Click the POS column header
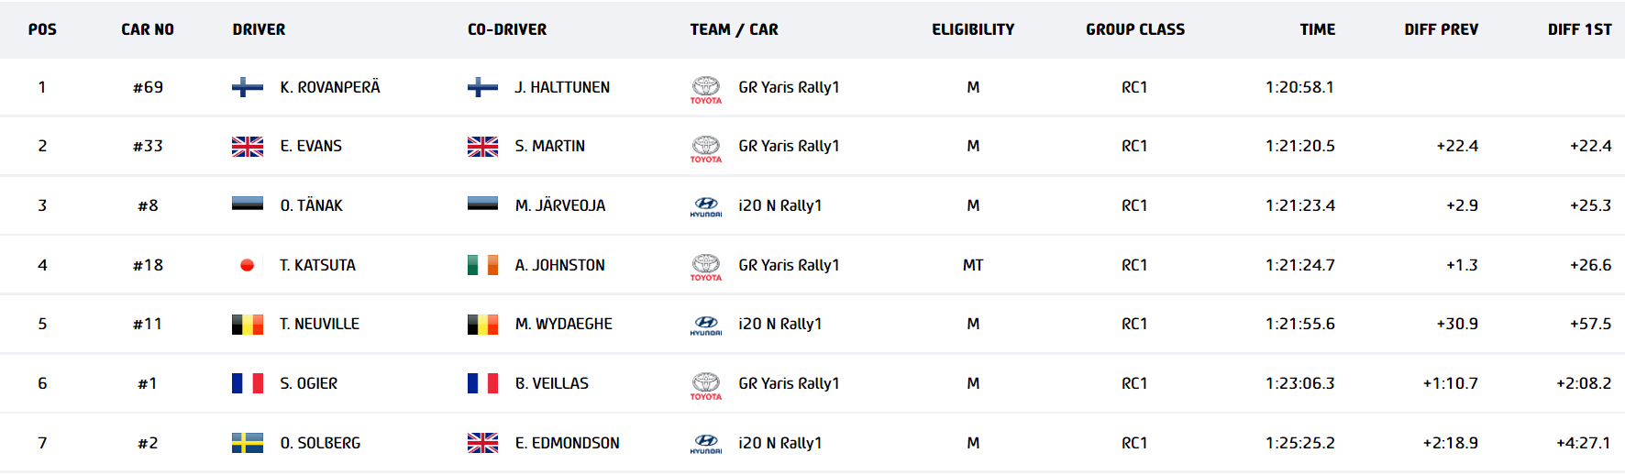This screenshot has width=1625, height=475. [42, 29]
